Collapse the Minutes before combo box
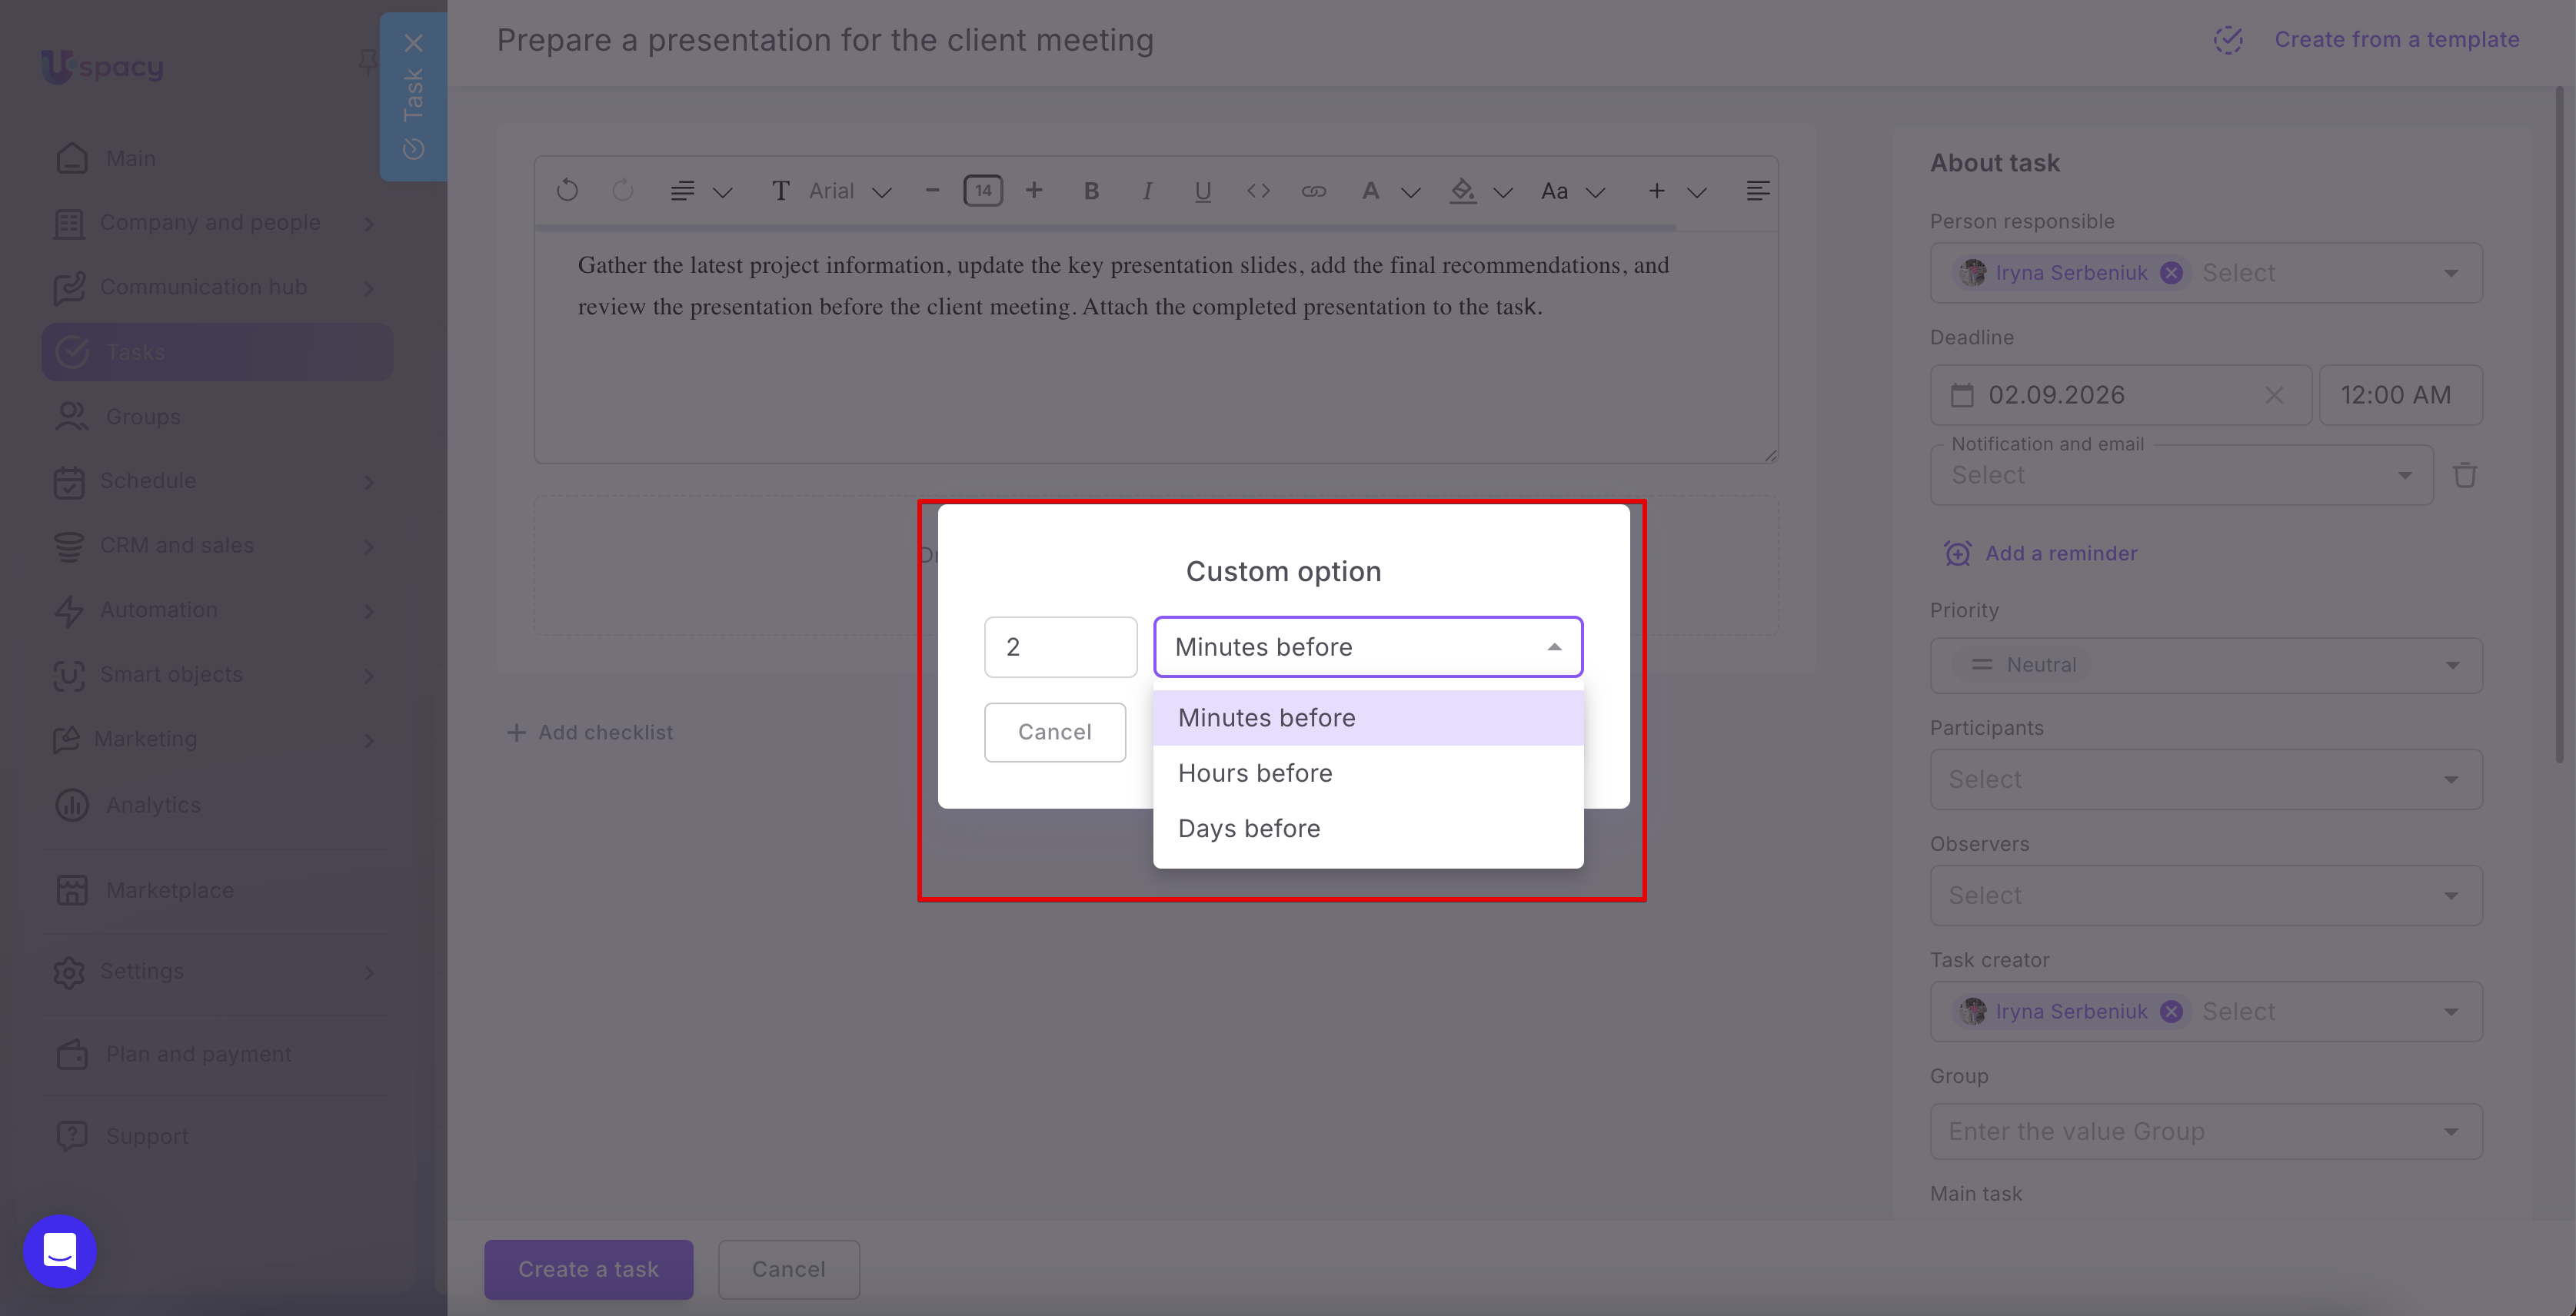Screen dimensions: 2576x1316 (1368, 647)
